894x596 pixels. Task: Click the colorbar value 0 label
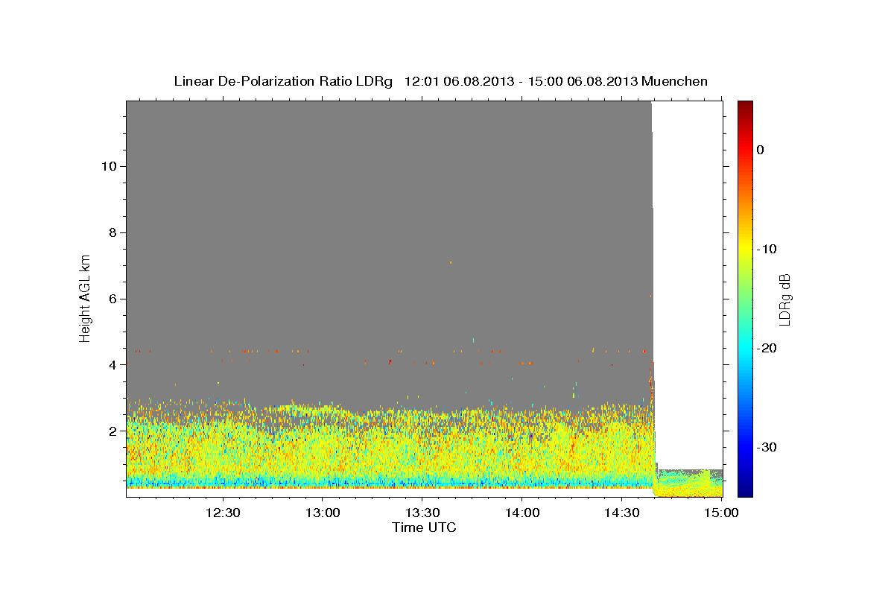[x=761, y=150]
